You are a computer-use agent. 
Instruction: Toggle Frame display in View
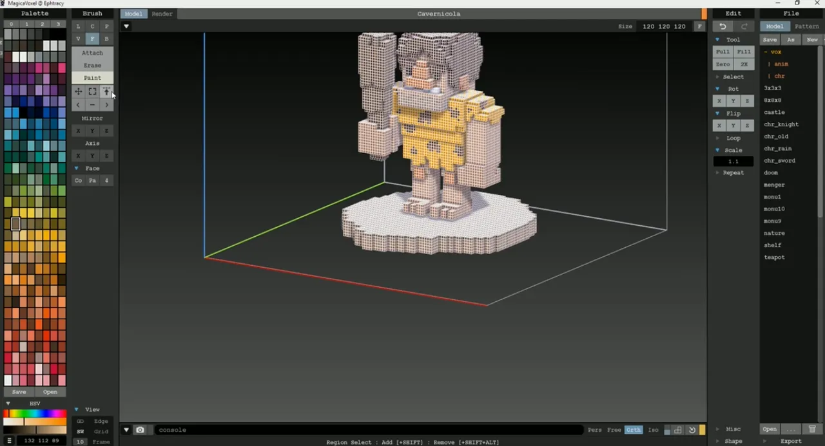coord(101,442)
